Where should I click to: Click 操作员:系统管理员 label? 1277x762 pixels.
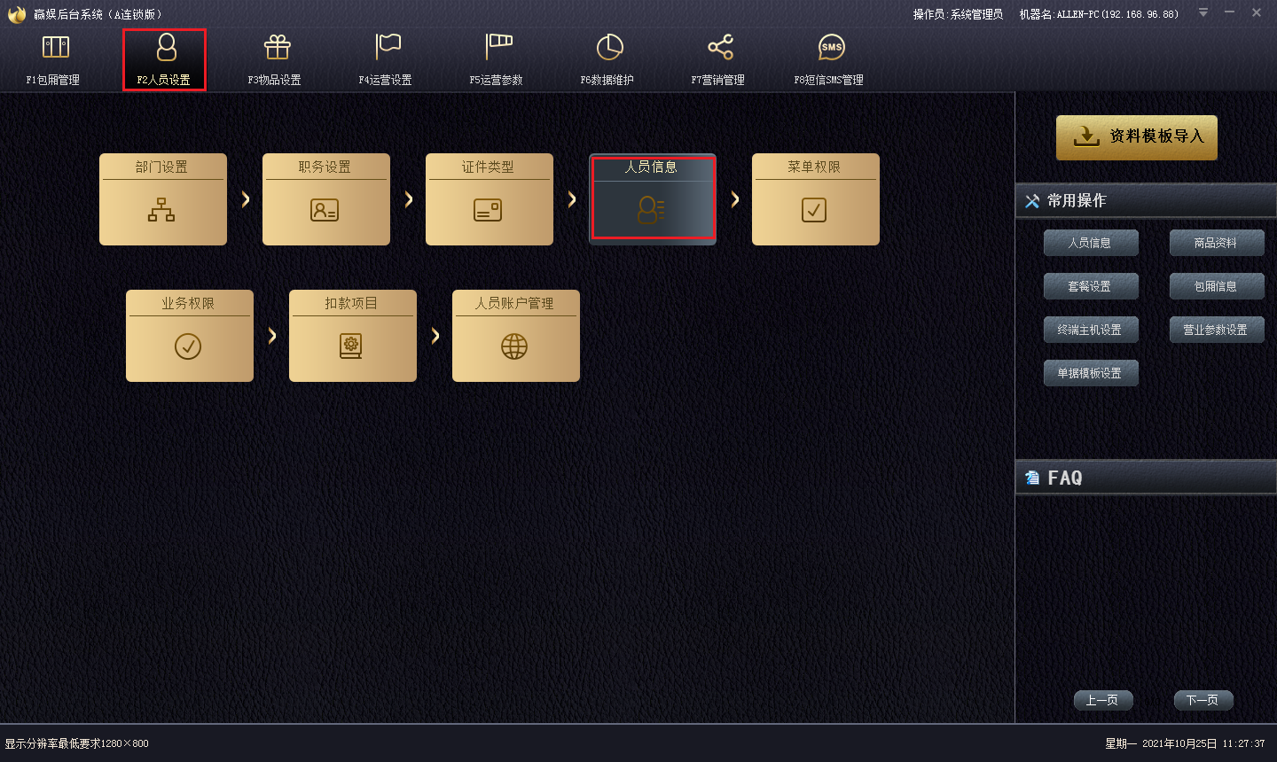(x=958, y=14)
